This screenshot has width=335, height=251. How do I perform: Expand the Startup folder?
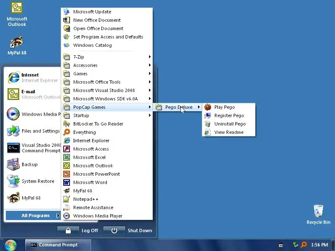coord(107,115)
